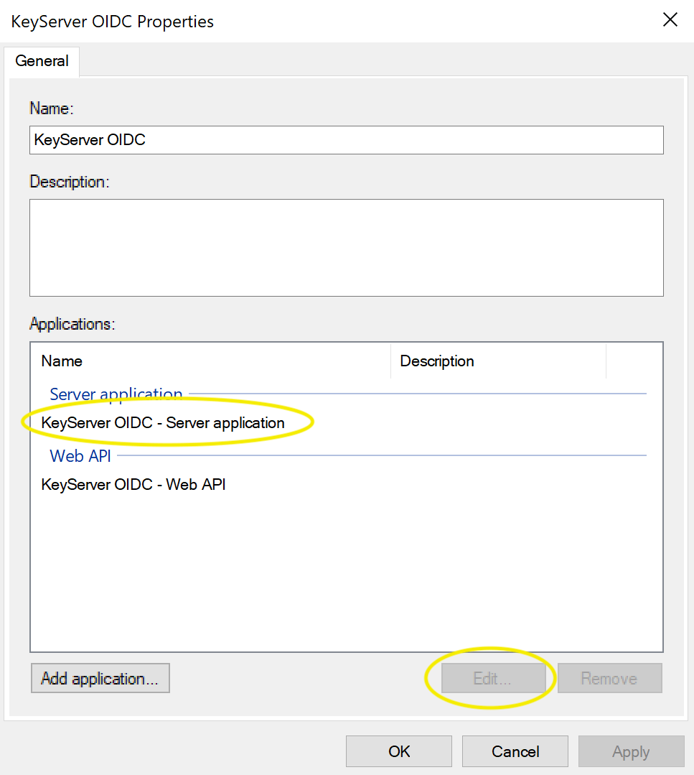Viewport: 694px width, 775px height.
Task: Click the Name: label above the field
Action: 52,108
